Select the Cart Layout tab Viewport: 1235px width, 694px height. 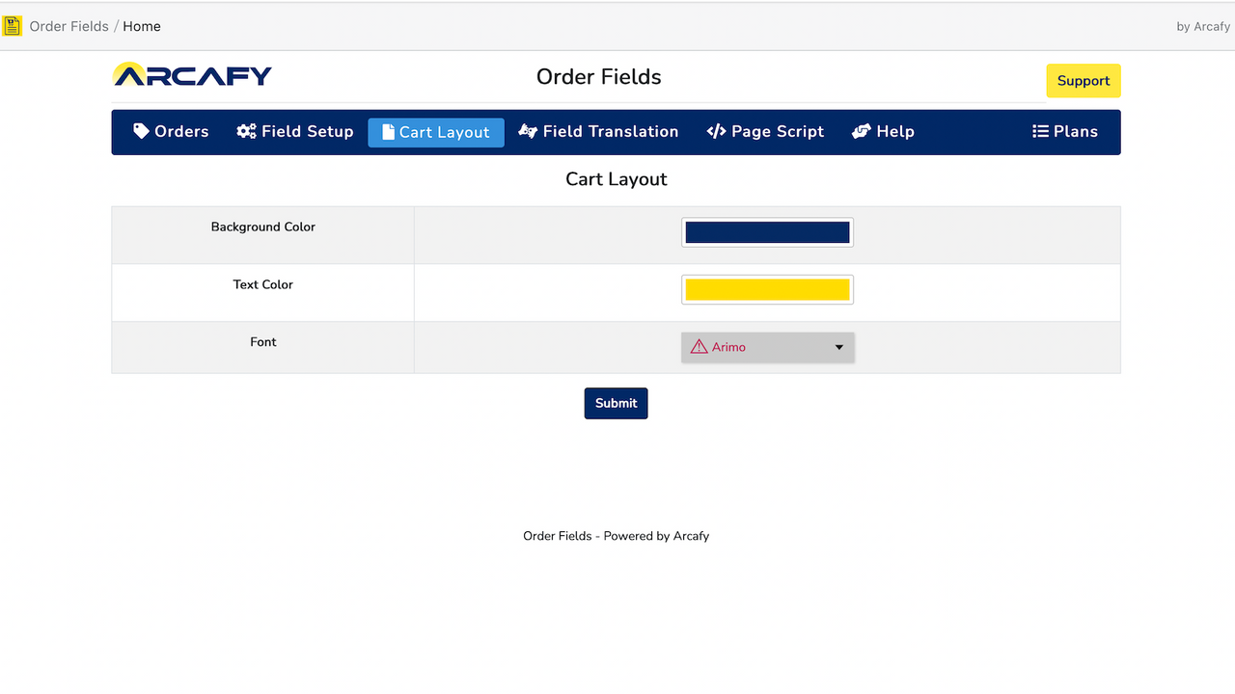click(x=436, y=132)
